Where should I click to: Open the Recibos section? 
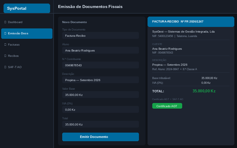point(27,56)
